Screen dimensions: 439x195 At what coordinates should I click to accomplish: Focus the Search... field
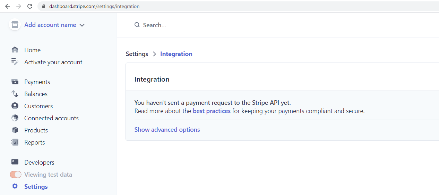click(x=155, y=25)
